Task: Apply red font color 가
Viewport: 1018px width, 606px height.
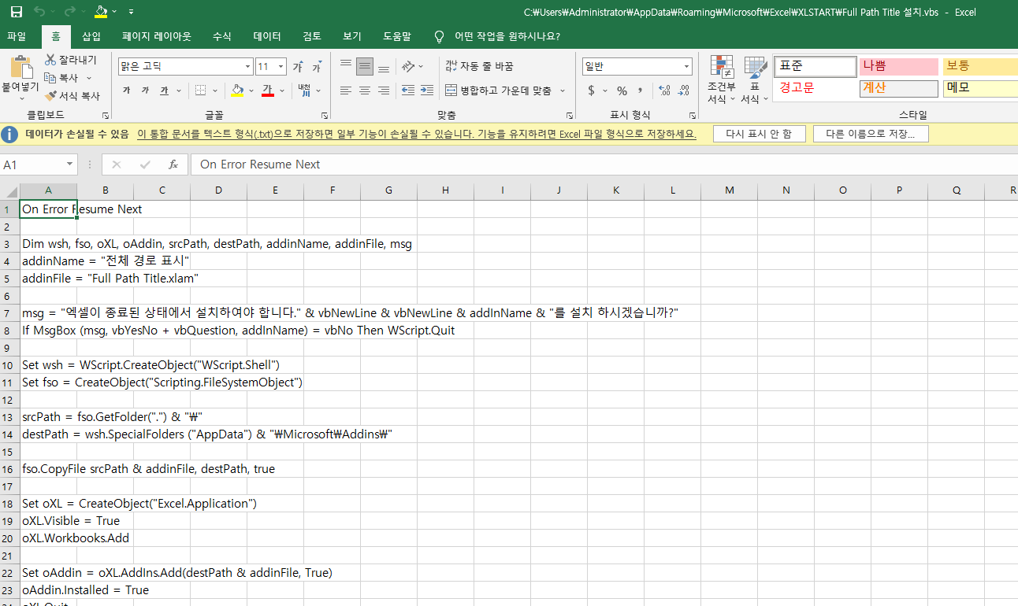Action: [267, 91]
